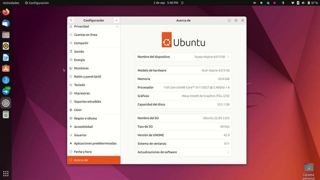Show applications grid button
The height and width of the screenshot is (180, 320).
(5, 173)
